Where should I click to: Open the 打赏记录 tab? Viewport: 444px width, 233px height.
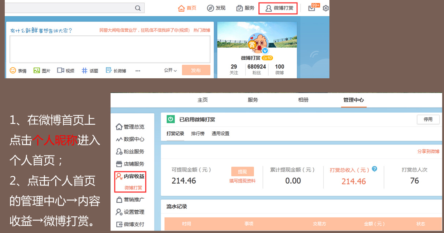[175, 134]
